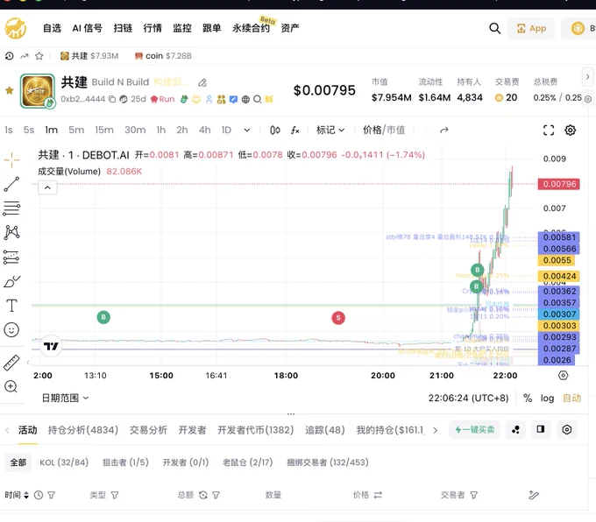Image resolution: width=596 pixels, height=522 pixels.
Task: Click the Run platform link
Action: pyautogui.click(x=163, y=99)
